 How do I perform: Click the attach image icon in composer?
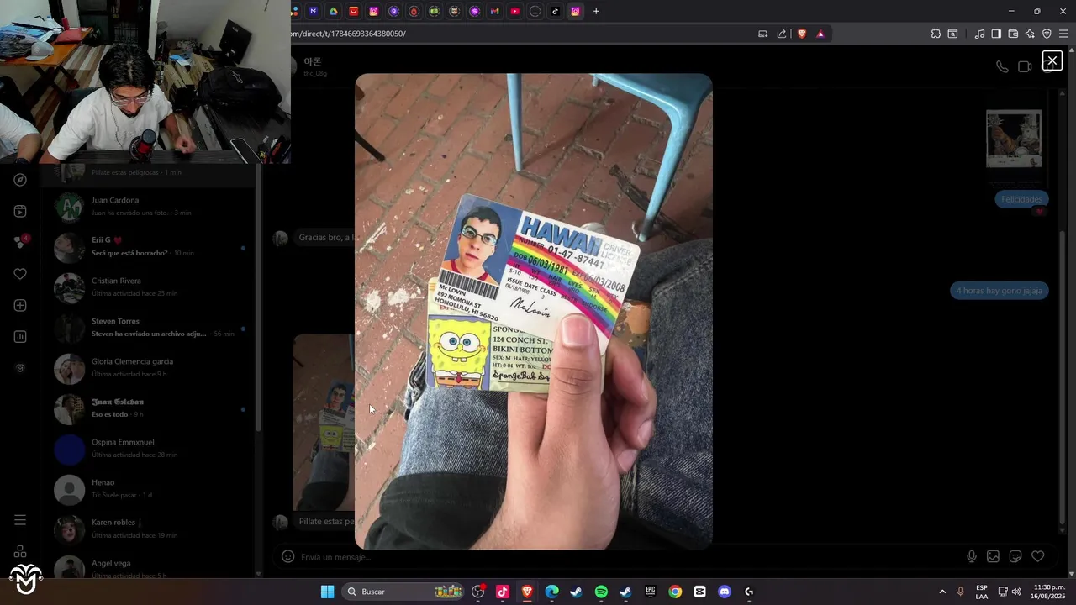pyautogui.click(x=993, y=556)
